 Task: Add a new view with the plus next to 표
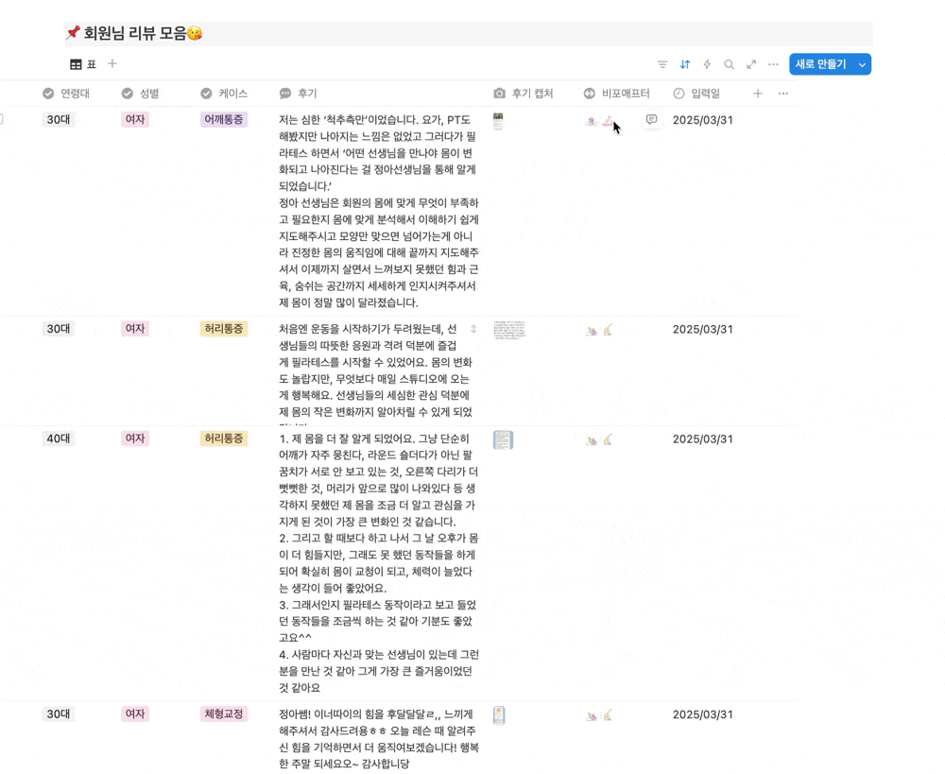pos(112,63)
